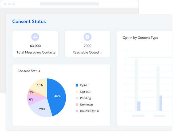Click the 3% pie slice
The image size is (173, 132).
click(x=32, y=92)
